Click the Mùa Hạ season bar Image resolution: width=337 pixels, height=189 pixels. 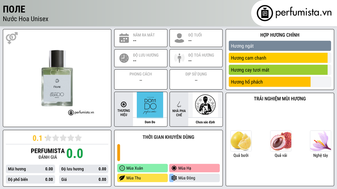[x=194, y=168]
